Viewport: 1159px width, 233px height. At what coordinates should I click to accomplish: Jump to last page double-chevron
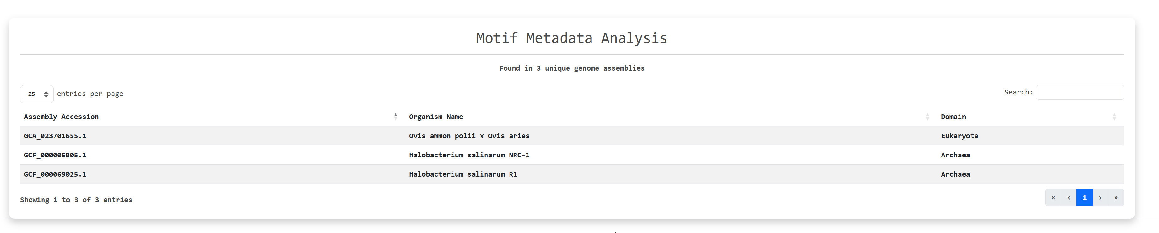pyautogui.click(x=1116, y=197)
